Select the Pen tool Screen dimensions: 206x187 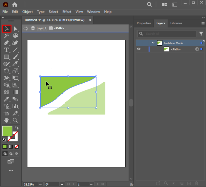click(x=7, y=43)
